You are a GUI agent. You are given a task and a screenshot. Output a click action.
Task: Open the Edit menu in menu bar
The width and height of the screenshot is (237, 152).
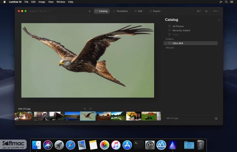point(33,2)
